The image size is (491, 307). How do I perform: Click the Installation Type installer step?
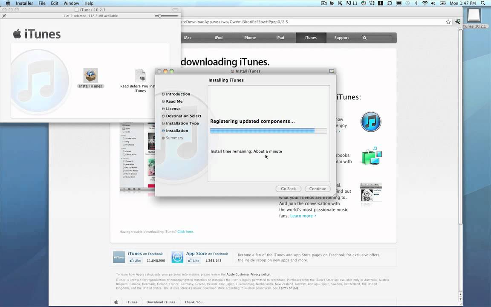[182, 123]
